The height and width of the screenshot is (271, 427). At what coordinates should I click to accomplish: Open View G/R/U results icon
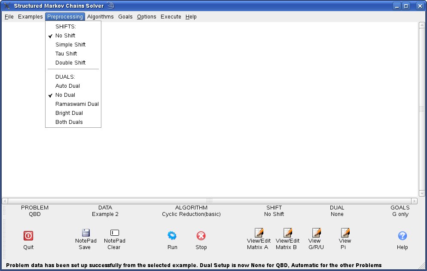316,233
